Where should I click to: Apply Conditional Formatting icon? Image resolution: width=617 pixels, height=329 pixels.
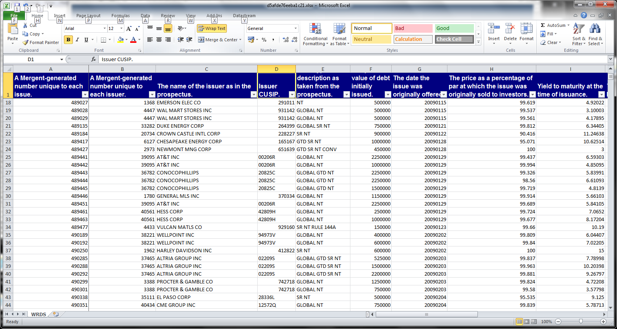[315, 29]
